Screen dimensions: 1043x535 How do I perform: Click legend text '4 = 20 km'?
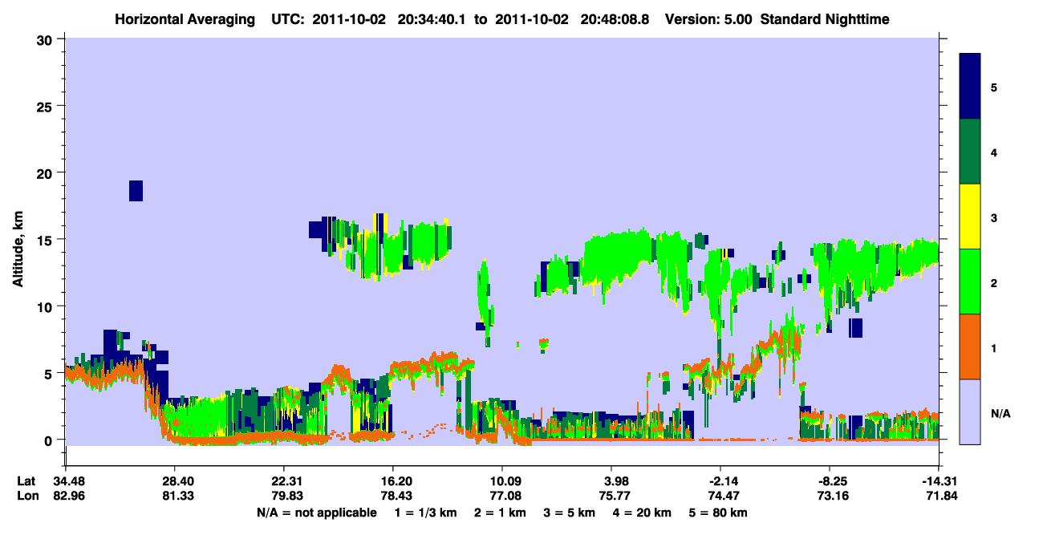[643, 513]
